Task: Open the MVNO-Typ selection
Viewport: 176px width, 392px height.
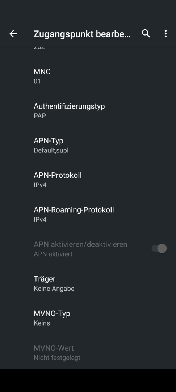Action: [x=88, y=318]
